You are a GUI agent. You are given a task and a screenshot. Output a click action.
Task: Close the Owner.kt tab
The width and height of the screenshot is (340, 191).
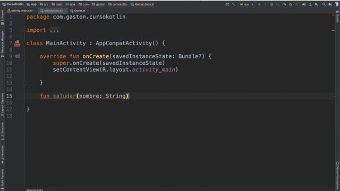click(88, 11)
